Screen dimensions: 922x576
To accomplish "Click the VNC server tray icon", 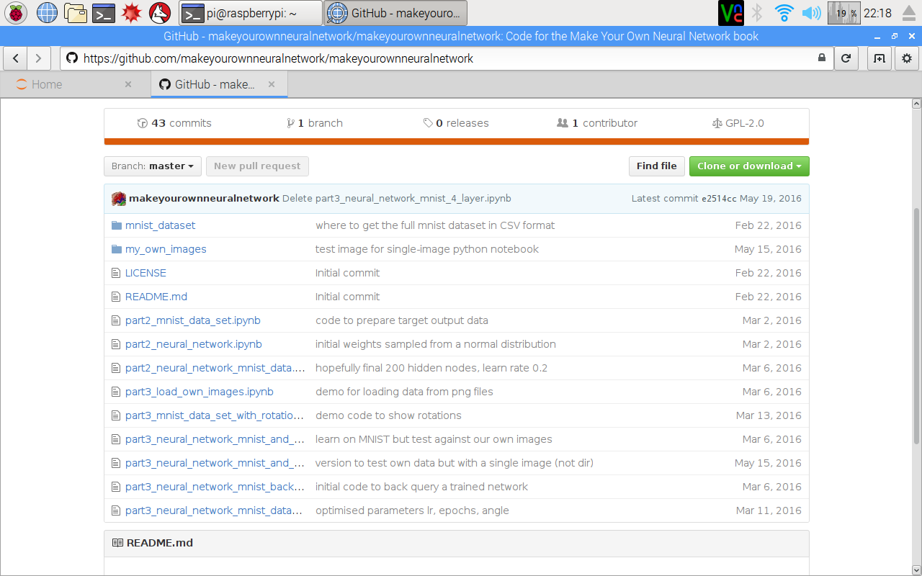I will 730,12.
